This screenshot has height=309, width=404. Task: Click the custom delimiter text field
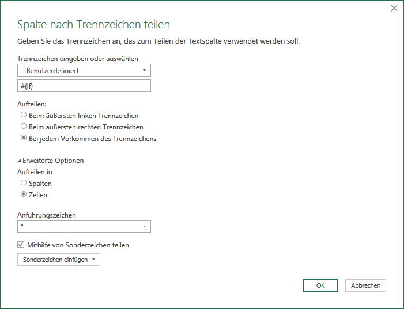pos(84,86)
